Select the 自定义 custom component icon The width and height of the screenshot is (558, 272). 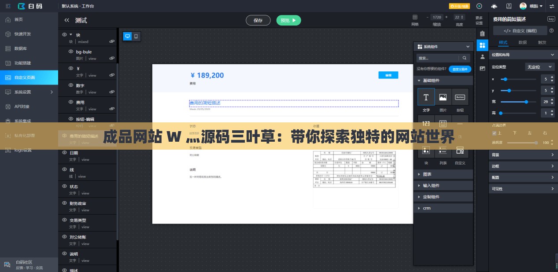coord(459,150)
